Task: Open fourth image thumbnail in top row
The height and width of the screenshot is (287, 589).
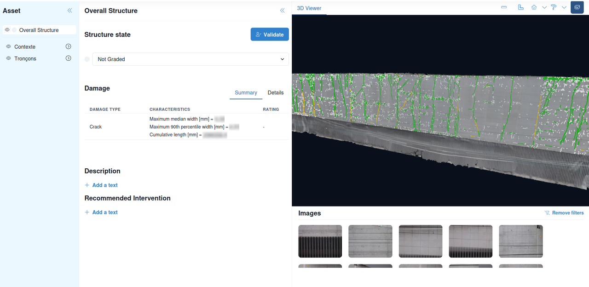Action: coord(471,241)
